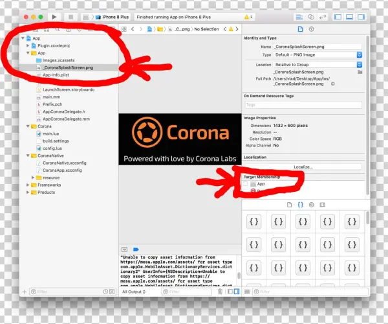Click the Localize... button
The image size is (388, 324).
[x=303, y=167]
